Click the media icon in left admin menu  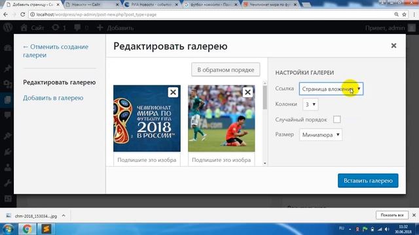pyautogui.click(x=7, y=84)
